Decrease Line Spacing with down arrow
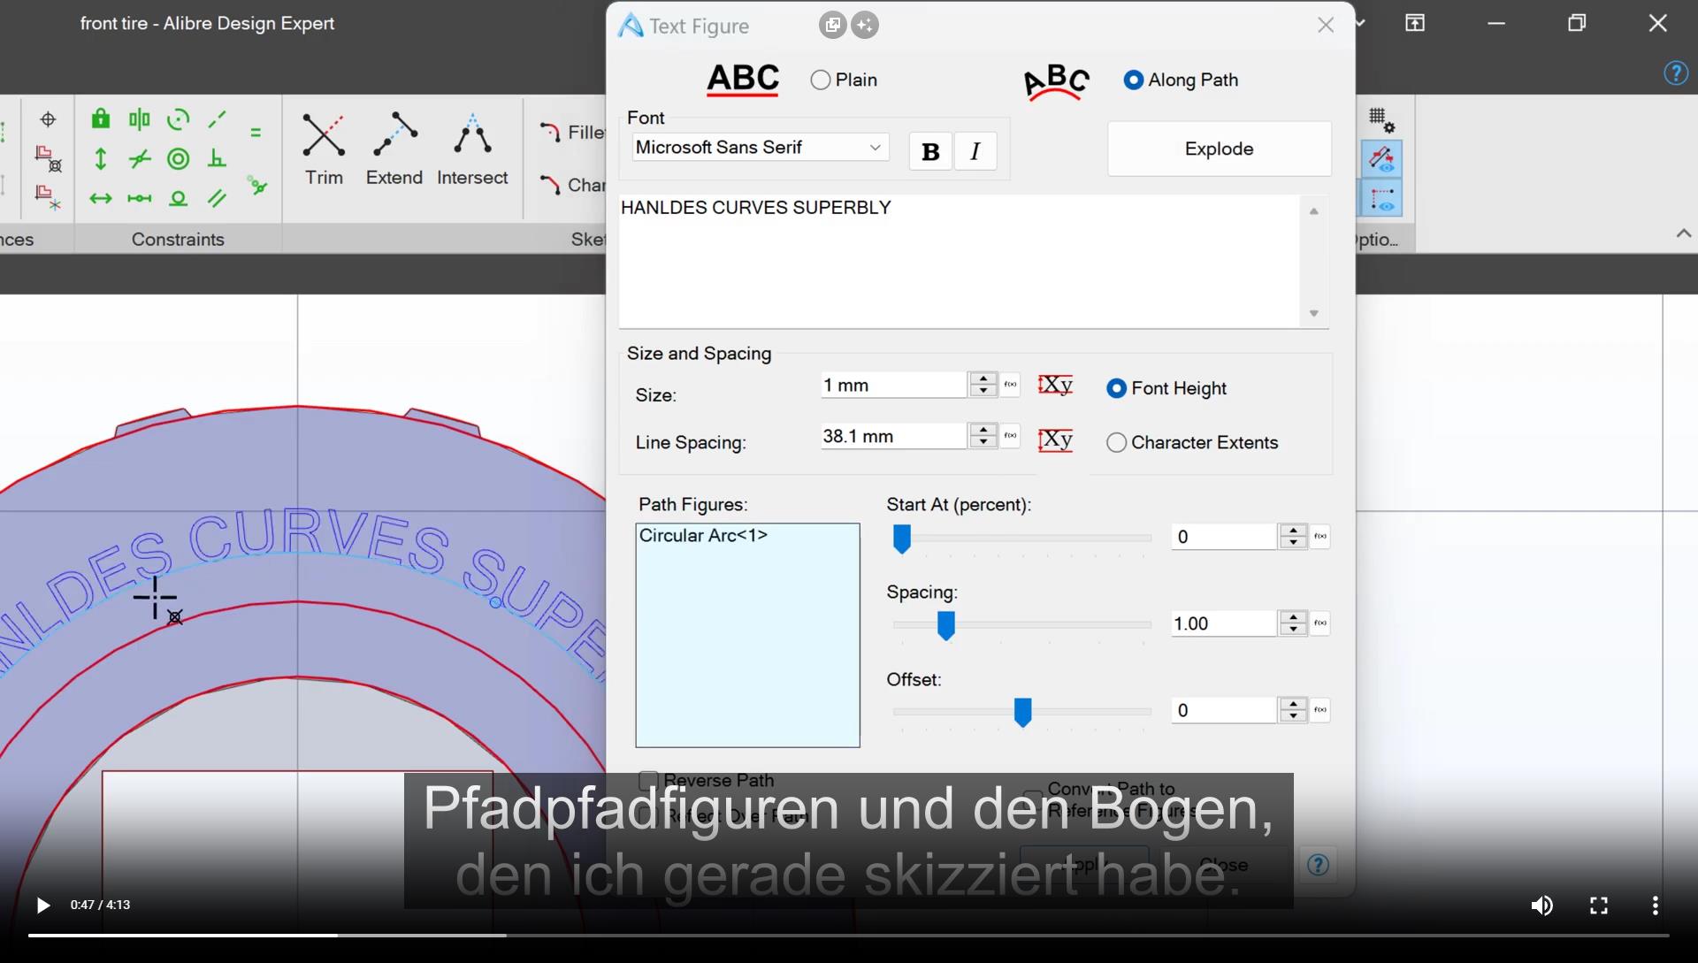Viewport: 1698px width, 963px height. (x=983, y=442)
